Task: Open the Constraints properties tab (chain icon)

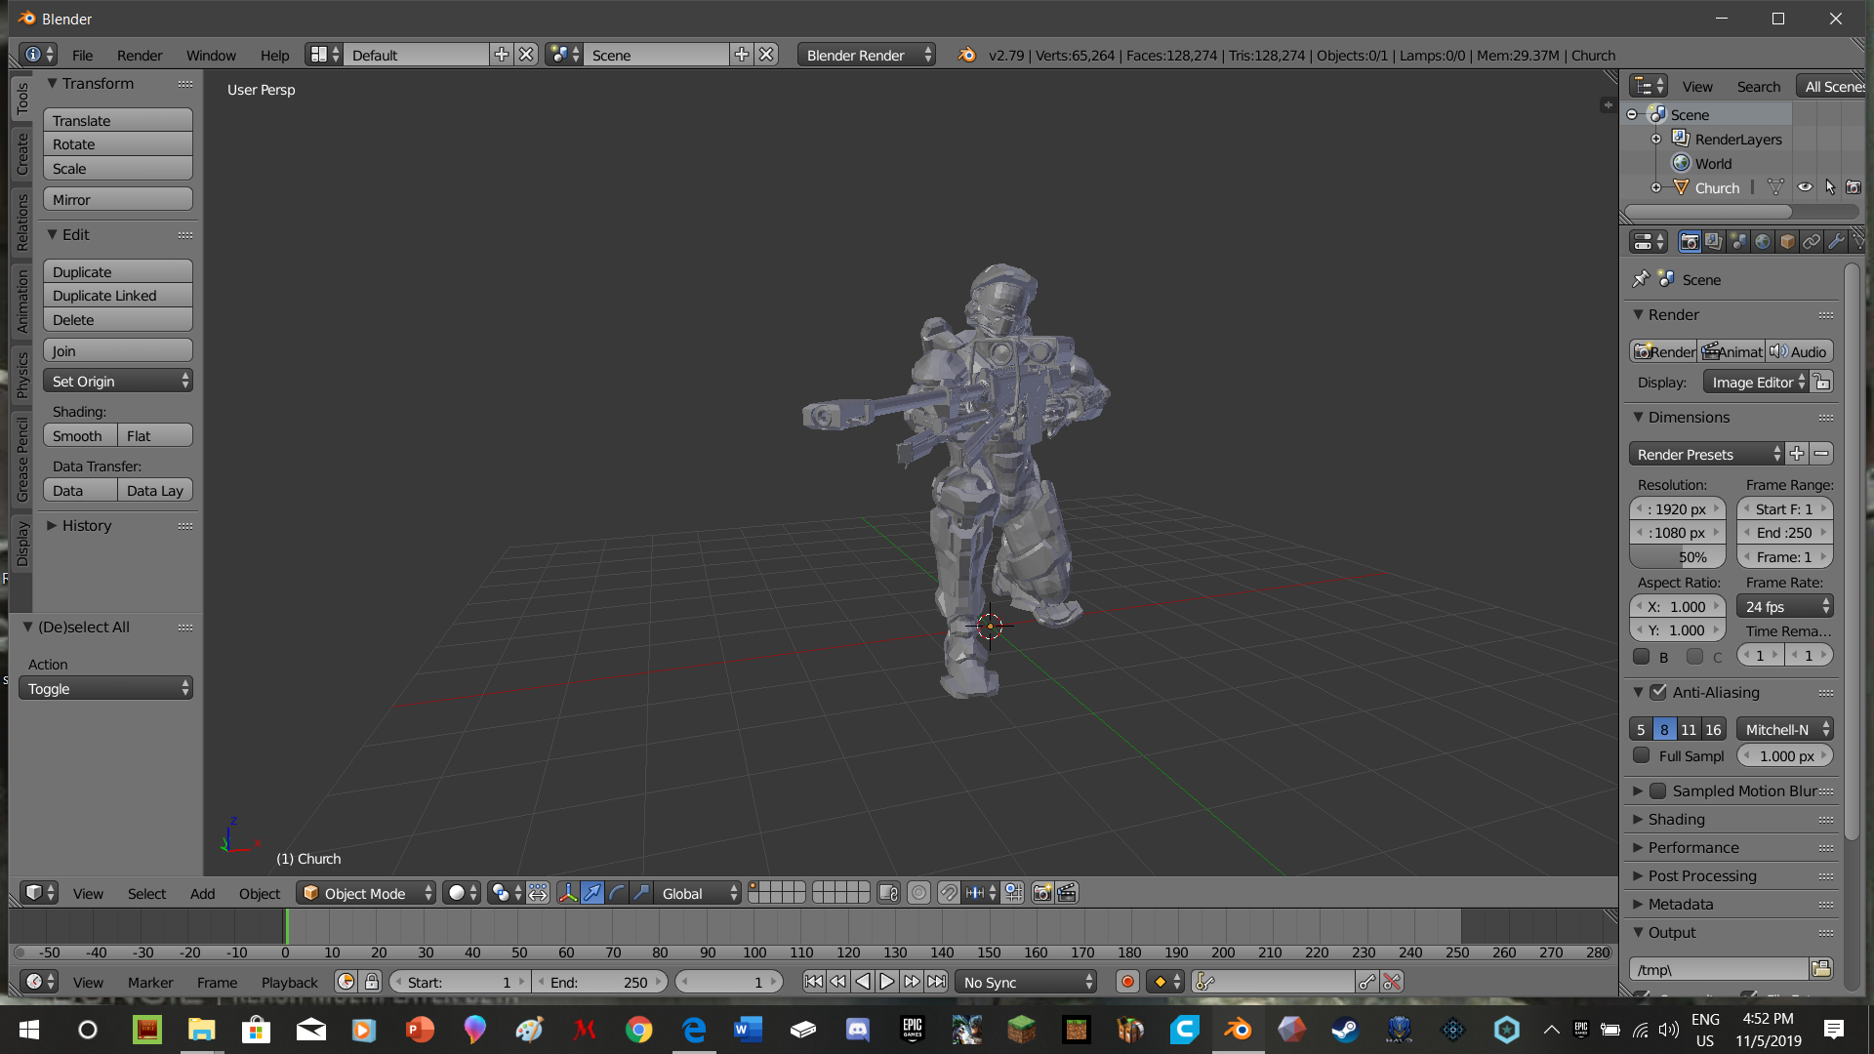Action: (x=1812, y=241)
